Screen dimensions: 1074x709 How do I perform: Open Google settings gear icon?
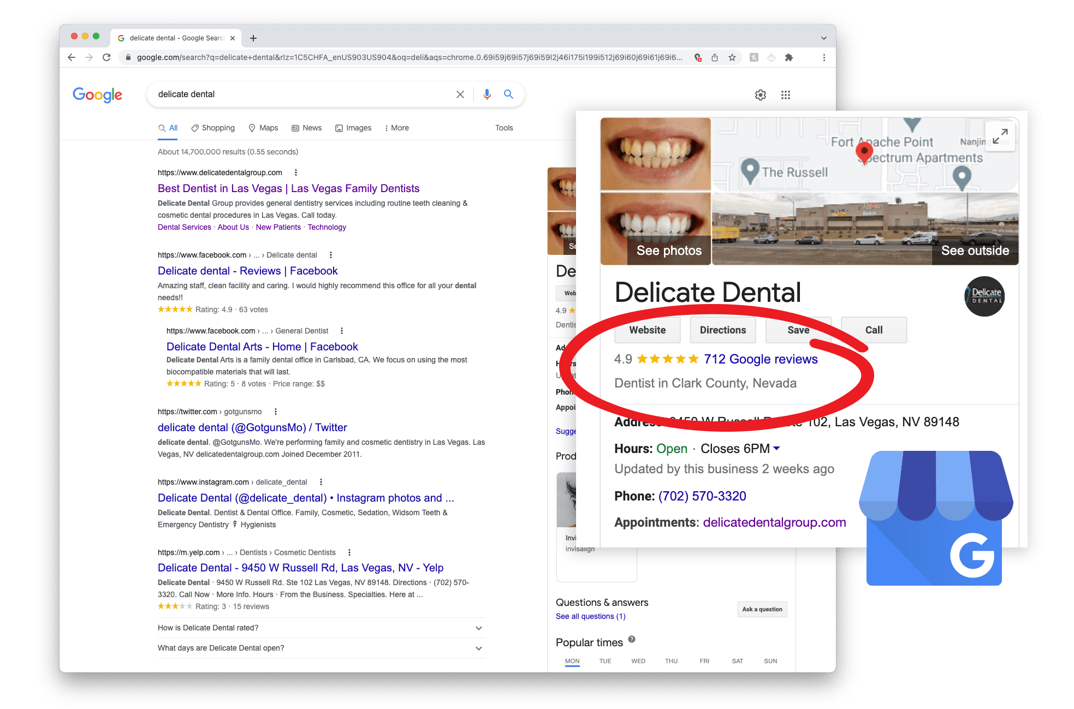click(761, 95)
